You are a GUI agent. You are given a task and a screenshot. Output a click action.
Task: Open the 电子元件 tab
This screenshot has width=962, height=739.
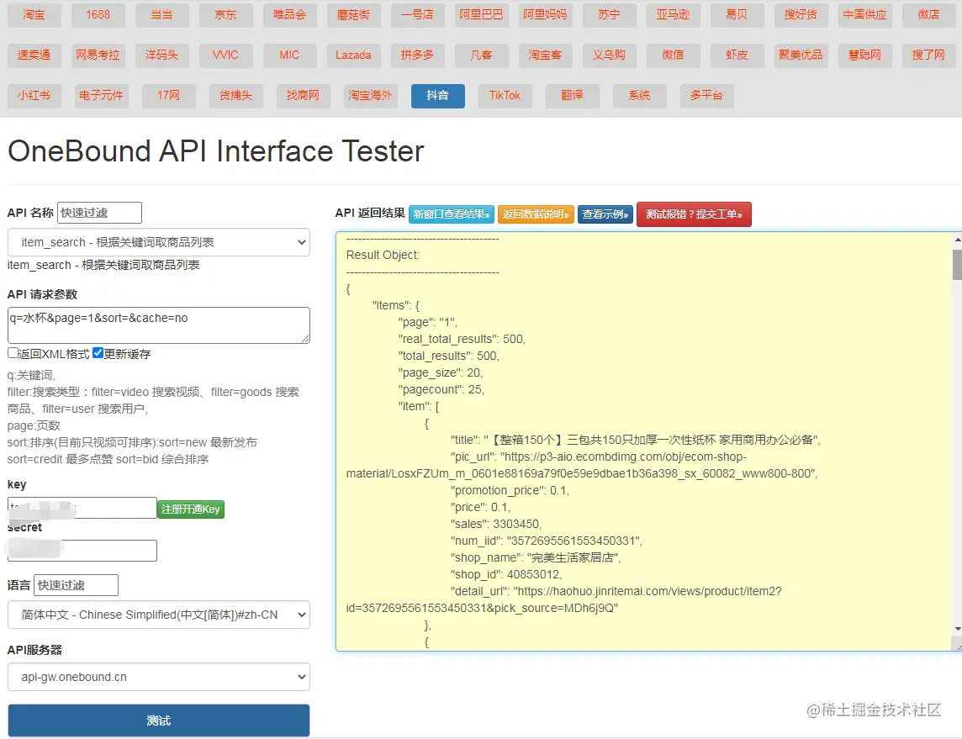click(x=101, y=96)
